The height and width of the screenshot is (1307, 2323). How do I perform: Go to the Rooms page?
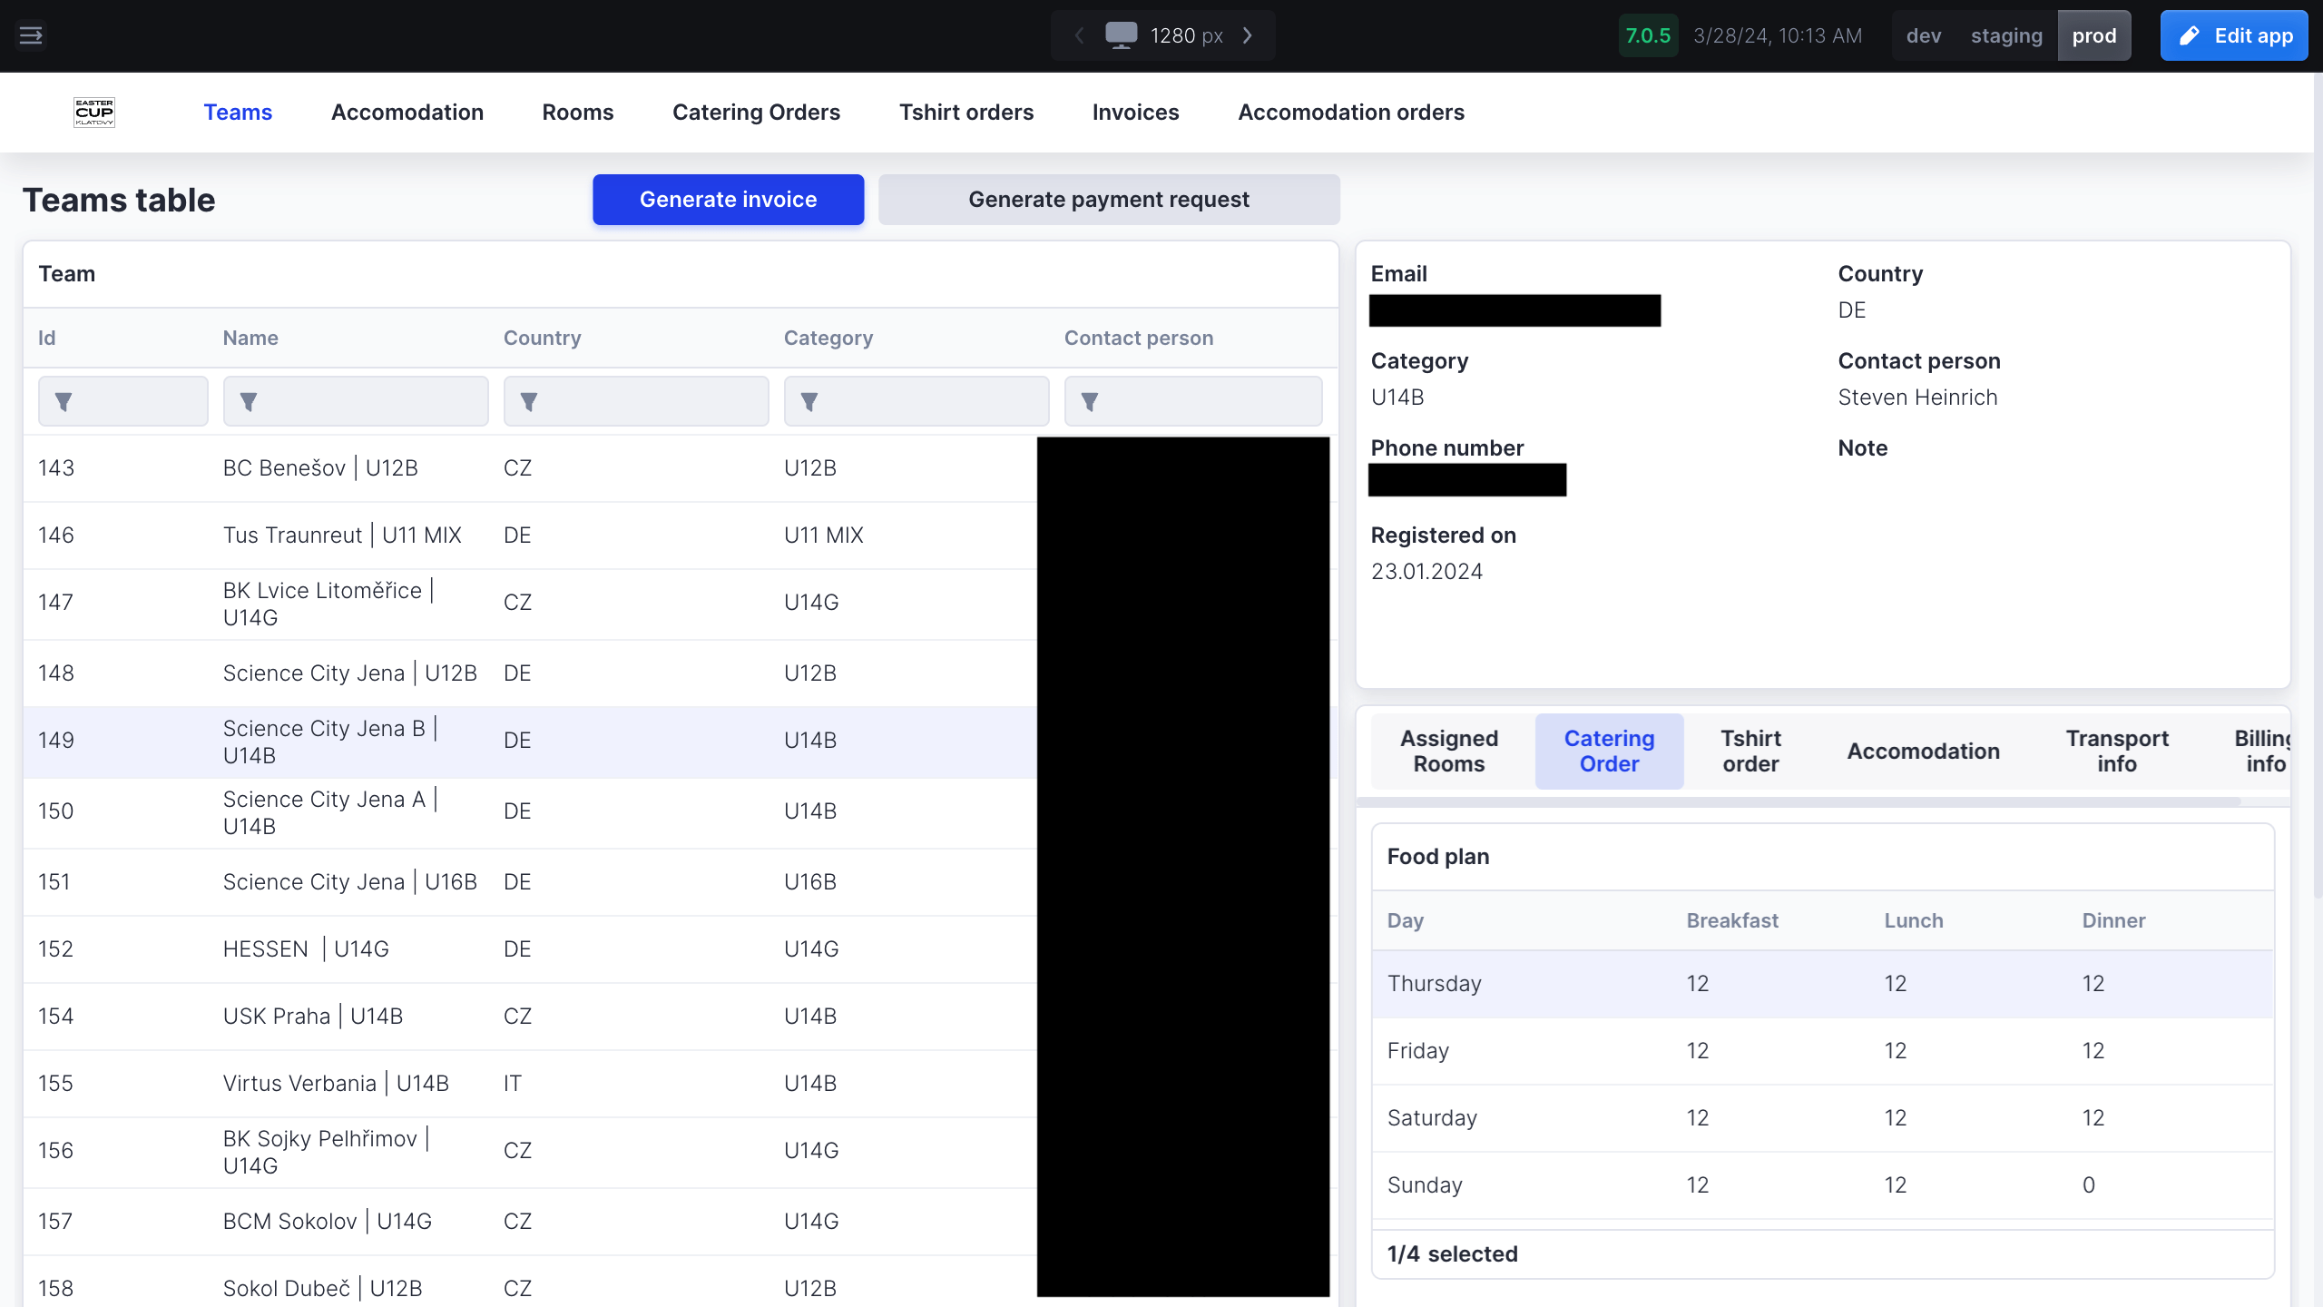click(578, 113)
